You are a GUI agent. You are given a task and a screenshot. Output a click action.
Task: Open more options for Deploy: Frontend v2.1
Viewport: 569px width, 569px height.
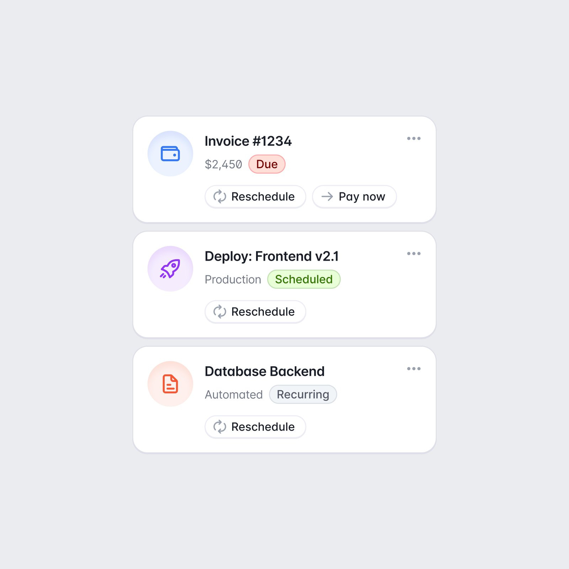pos(414,254)
